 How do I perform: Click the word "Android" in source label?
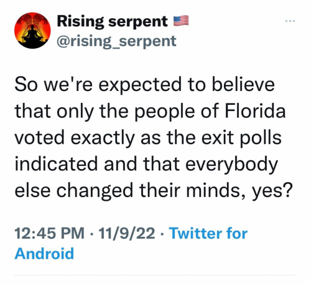pos(44,254)
